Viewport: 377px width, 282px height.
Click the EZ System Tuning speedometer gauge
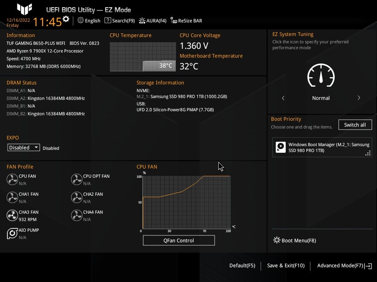[321, 75]
